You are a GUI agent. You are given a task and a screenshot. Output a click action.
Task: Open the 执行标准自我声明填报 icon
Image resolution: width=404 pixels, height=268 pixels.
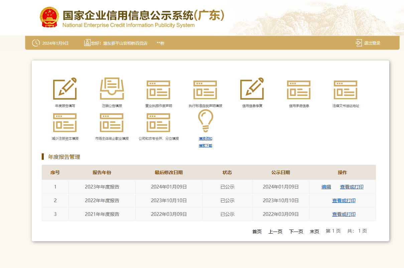pyautogui.click(x=205, y=90)
